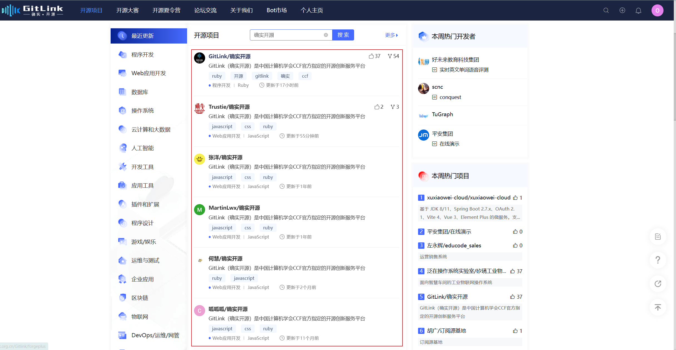Open 实时英文单词语音评测 project link

(x=464, y=70)
